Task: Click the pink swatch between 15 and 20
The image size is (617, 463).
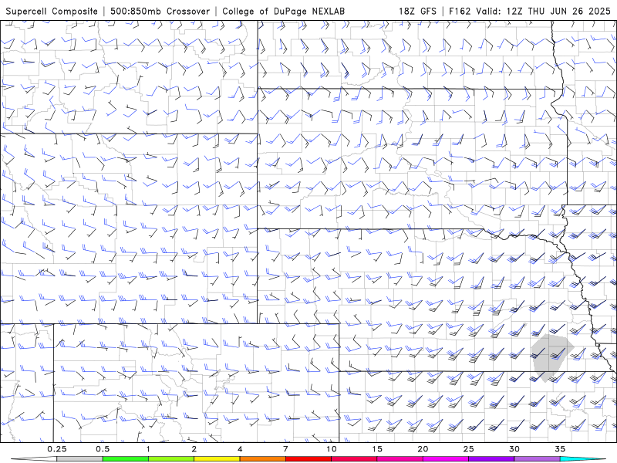Action: coord(400,459)
